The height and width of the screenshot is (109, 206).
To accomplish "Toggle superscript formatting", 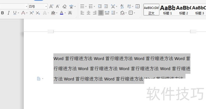I will coord(32,13).
